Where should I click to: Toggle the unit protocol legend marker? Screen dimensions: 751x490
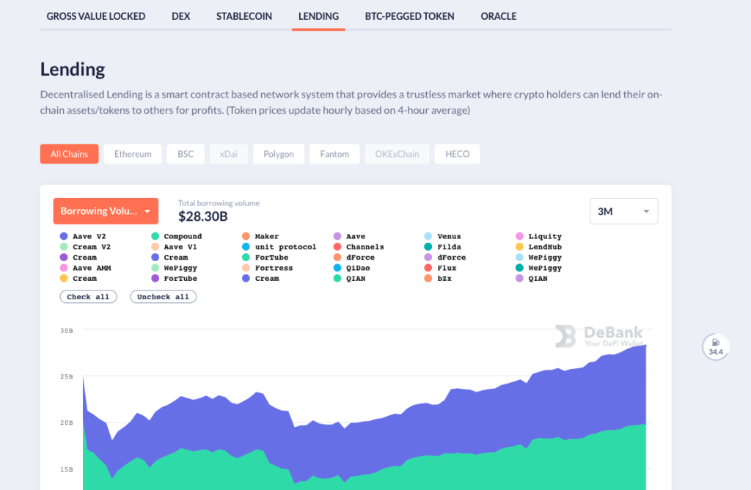coord(246,247)
